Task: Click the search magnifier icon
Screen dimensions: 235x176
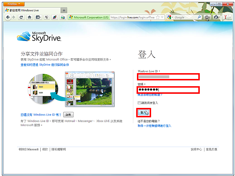Action: (199, 17)
